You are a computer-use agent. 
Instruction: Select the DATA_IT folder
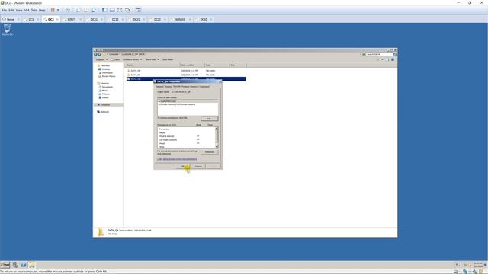[x=135, y=75]
